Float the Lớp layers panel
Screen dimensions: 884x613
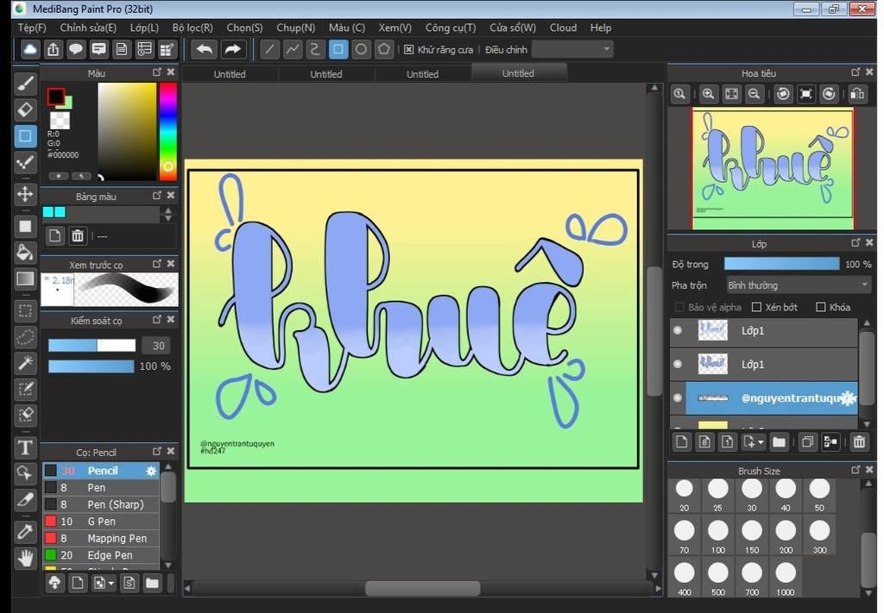[856, 242]
